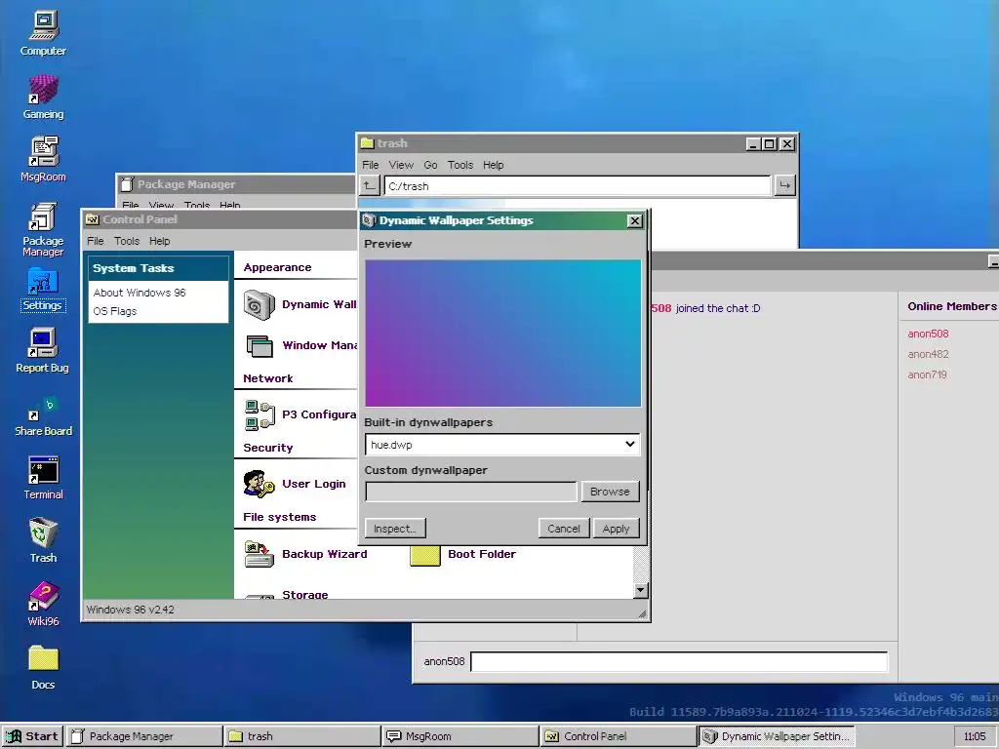Open the Gameing desktop shortcut
Viewport: 999px width, 749px height.
pos(43,97)
